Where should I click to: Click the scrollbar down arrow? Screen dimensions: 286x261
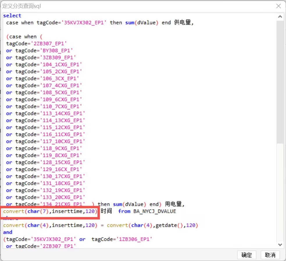pyautogui.click(x=280, y=245)
